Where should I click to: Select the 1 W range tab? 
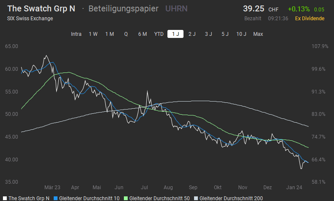(x=93, y=34)
